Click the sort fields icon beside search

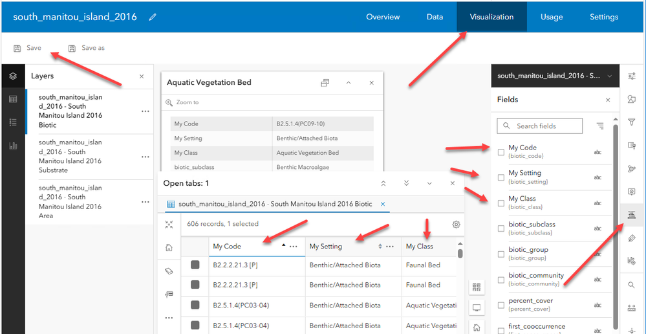coord(600,126)
